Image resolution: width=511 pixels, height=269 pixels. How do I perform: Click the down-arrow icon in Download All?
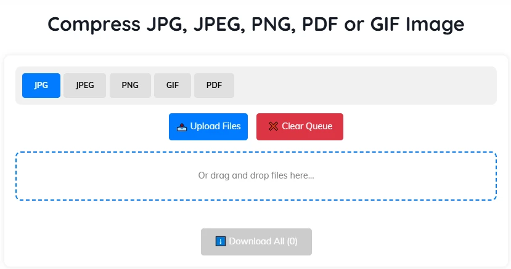pos(221,241)
